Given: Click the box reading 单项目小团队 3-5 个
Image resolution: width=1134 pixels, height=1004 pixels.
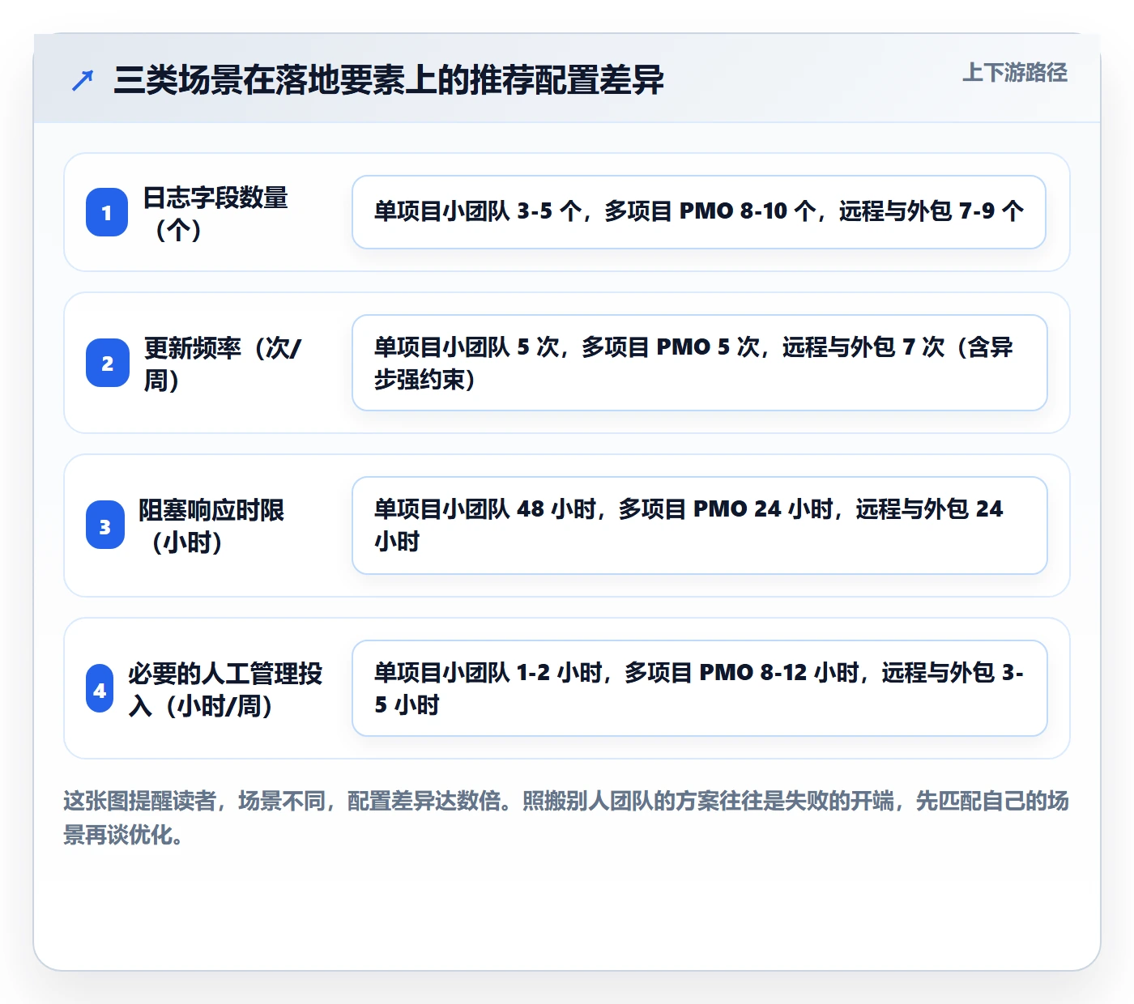Looking at the screenshot, I should [699, 212].
